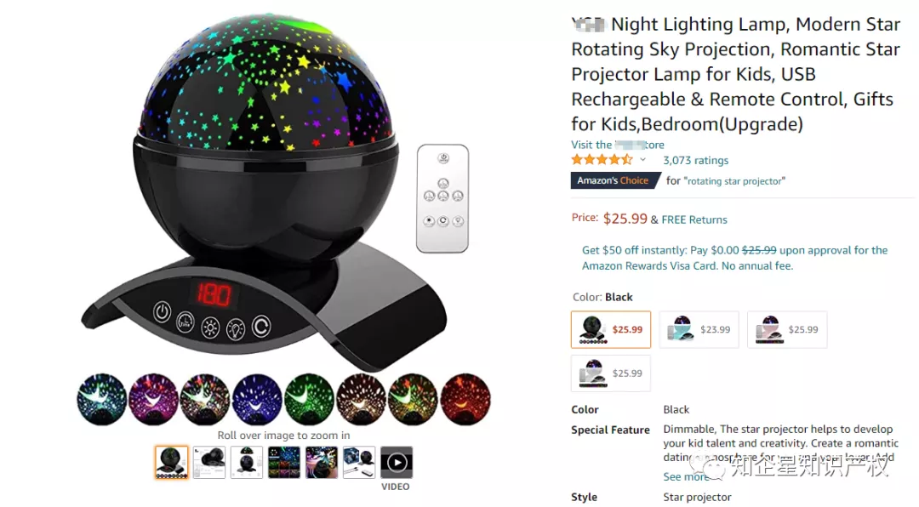Screen dimensions: 919x507
Task: Visit the brand store link
Action: coord(618,145)
